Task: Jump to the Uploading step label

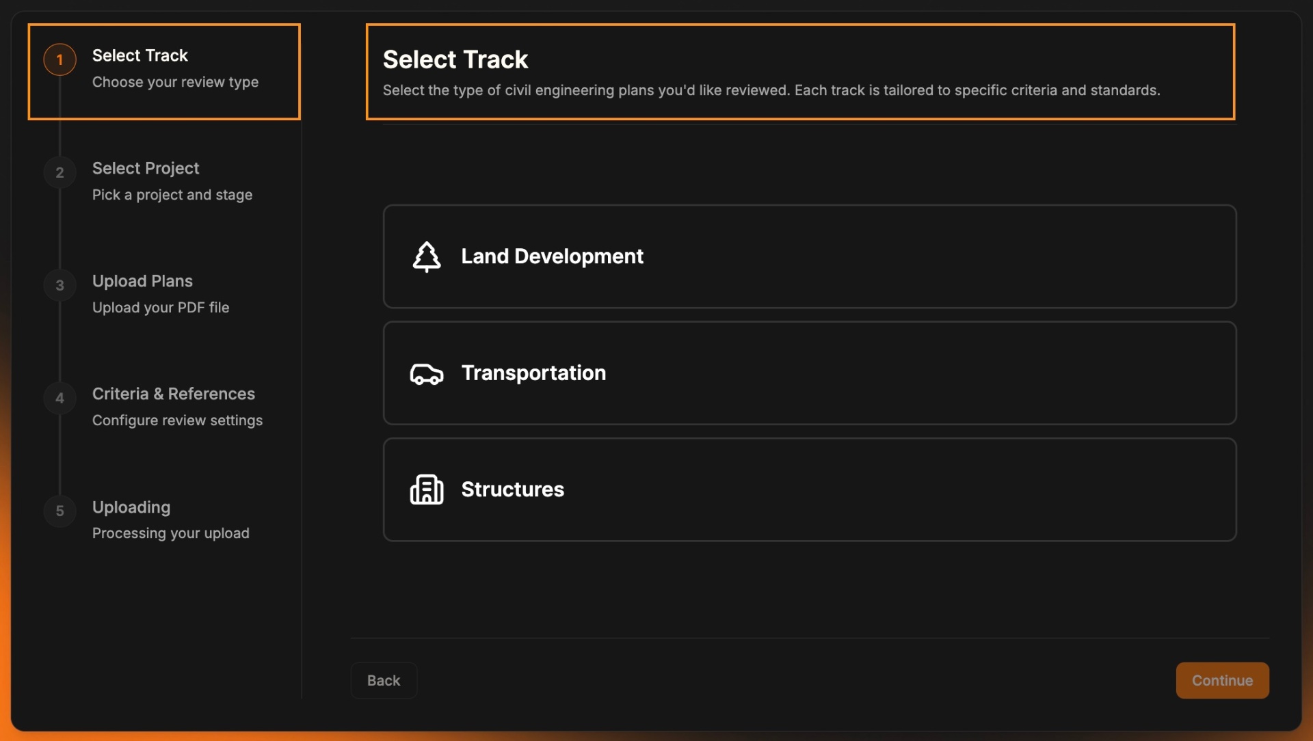Action: (x=131, y=507)
